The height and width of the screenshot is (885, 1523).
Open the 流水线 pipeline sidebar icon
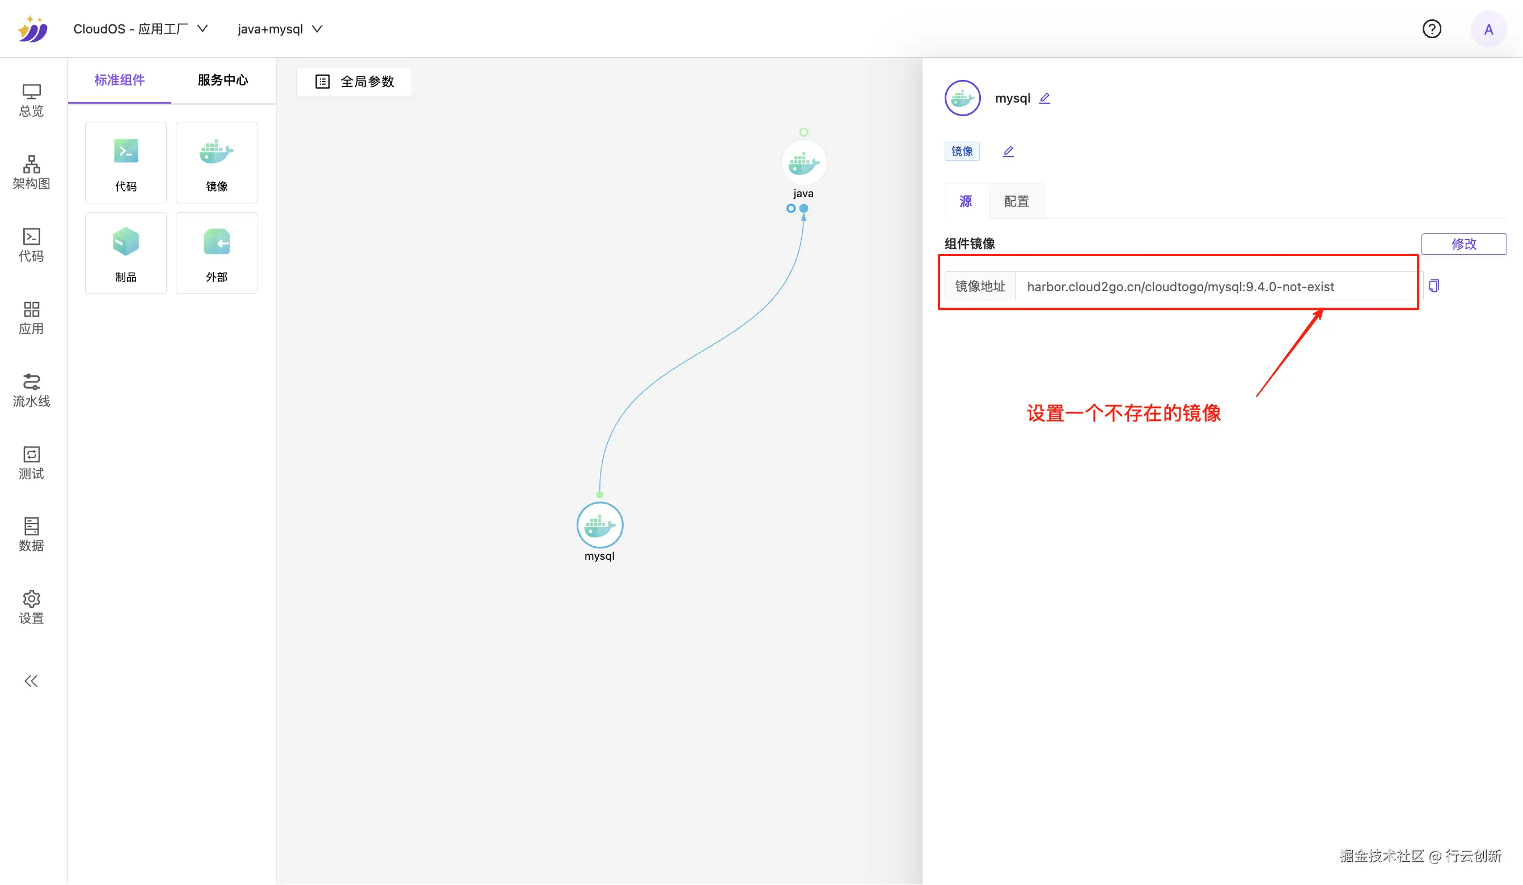(31, 390)
